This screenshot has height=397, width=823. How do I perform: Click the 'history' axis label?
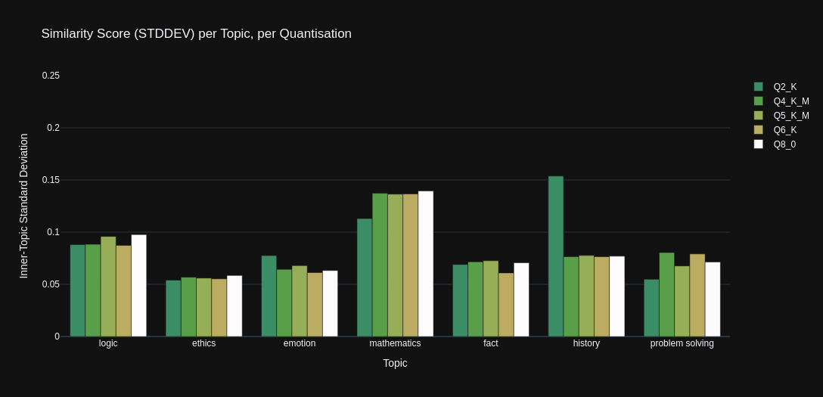[586, 343]
